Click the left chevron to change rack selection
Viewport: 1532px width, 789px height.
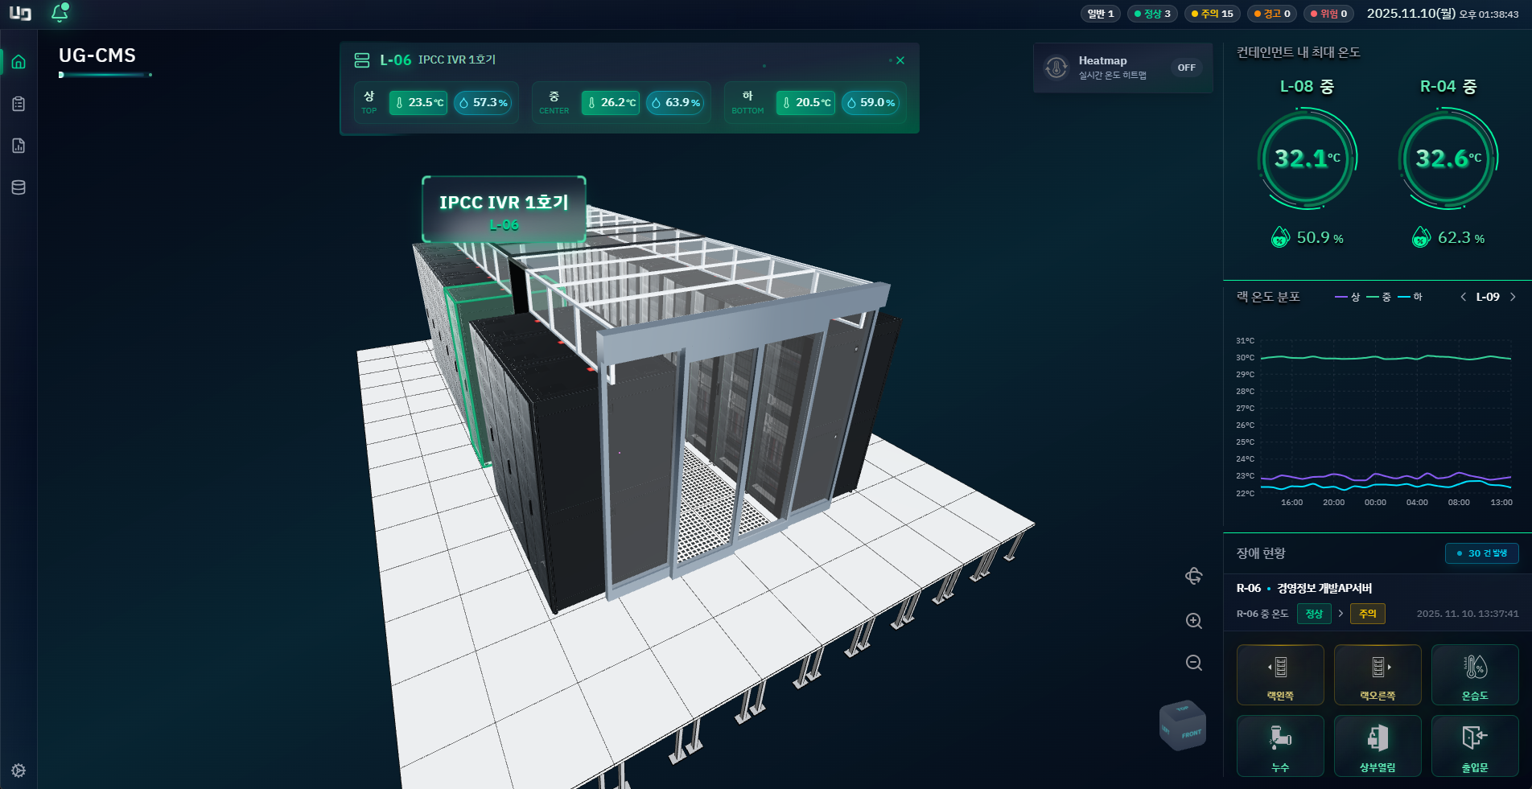click(1463, 297)
